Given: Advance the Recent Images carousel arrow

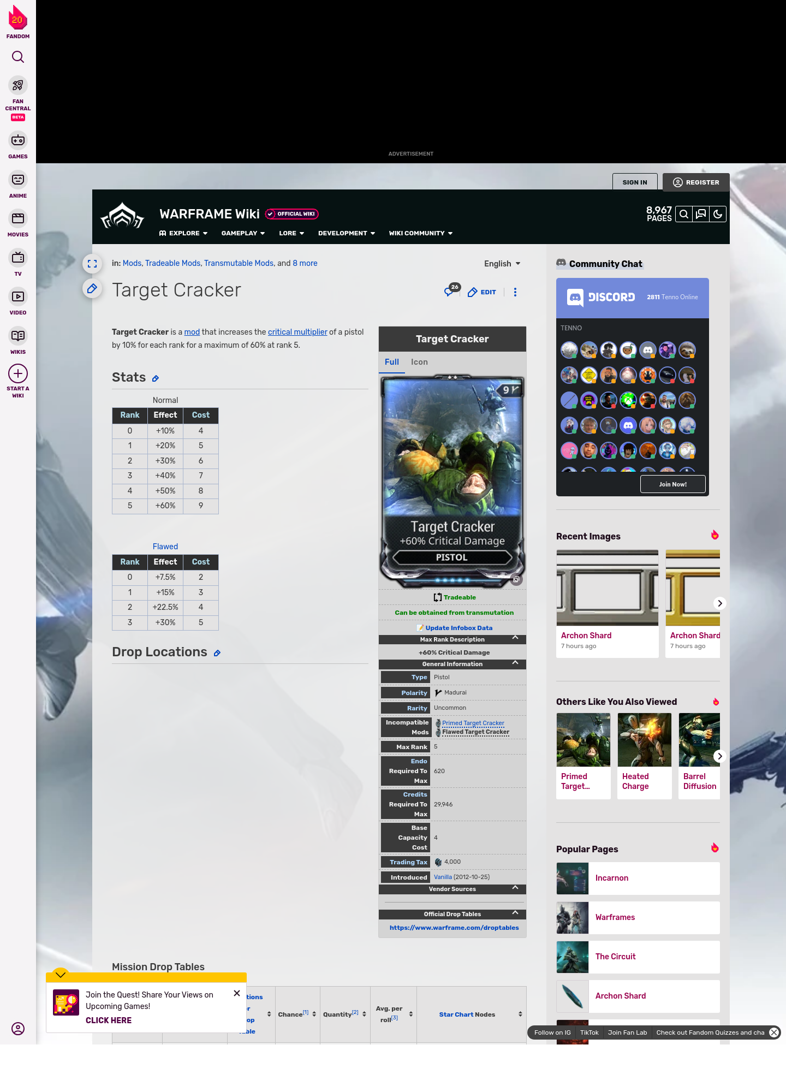Looking at the screenshot, I should 720,603.
